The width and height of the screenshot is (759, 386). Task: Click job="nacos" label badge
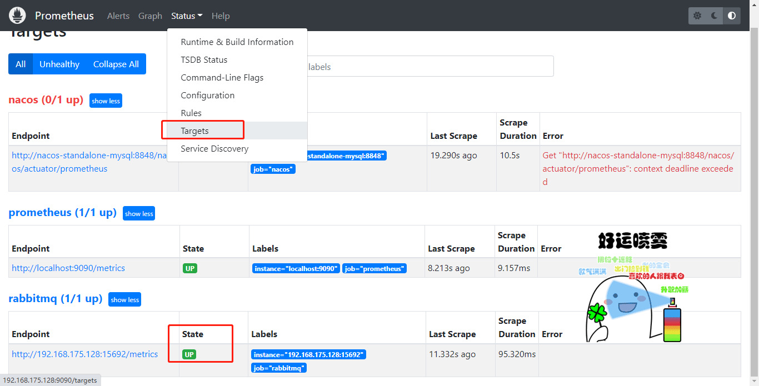[x=273, y=169]
